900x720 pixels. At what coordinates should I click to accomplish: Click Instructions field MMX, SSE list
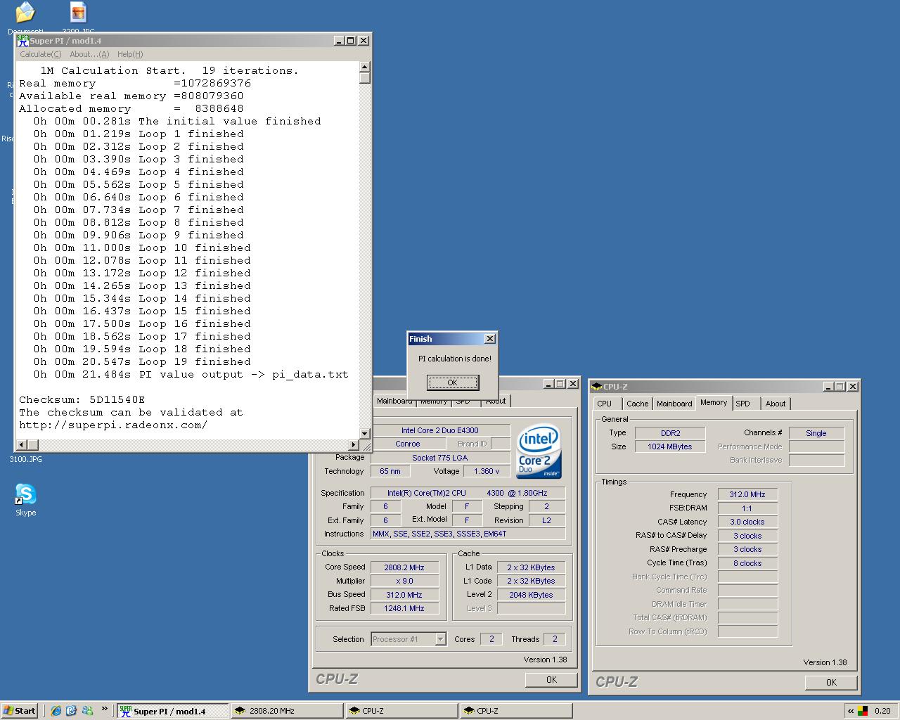point(468,534)
